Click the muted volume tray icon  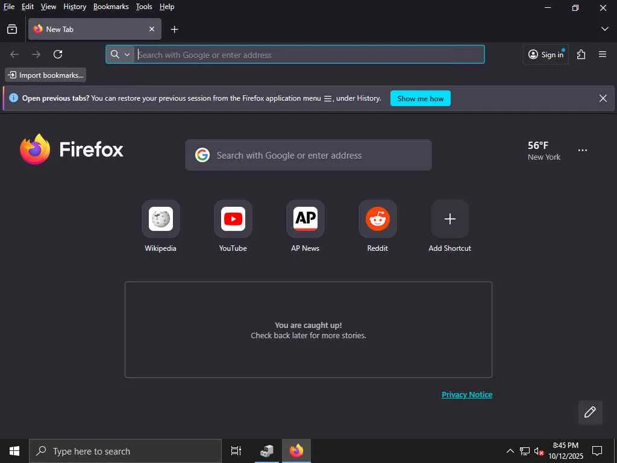(539, 451)
